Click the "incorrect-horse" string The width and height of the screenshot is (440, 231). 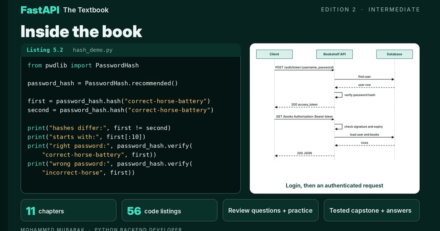(x=73, y=173)
